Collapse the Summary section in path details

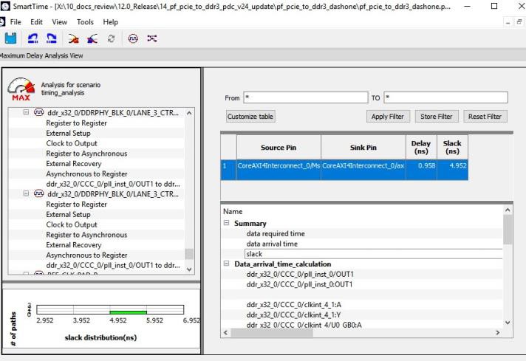click(x=227, y=223)
